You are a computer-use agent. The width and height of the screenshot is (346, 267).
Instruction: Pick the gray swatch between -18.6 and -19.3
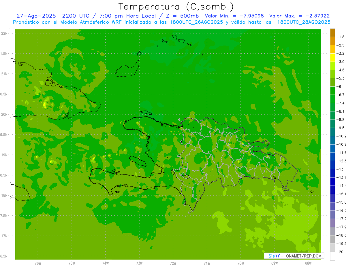[332, 239]
